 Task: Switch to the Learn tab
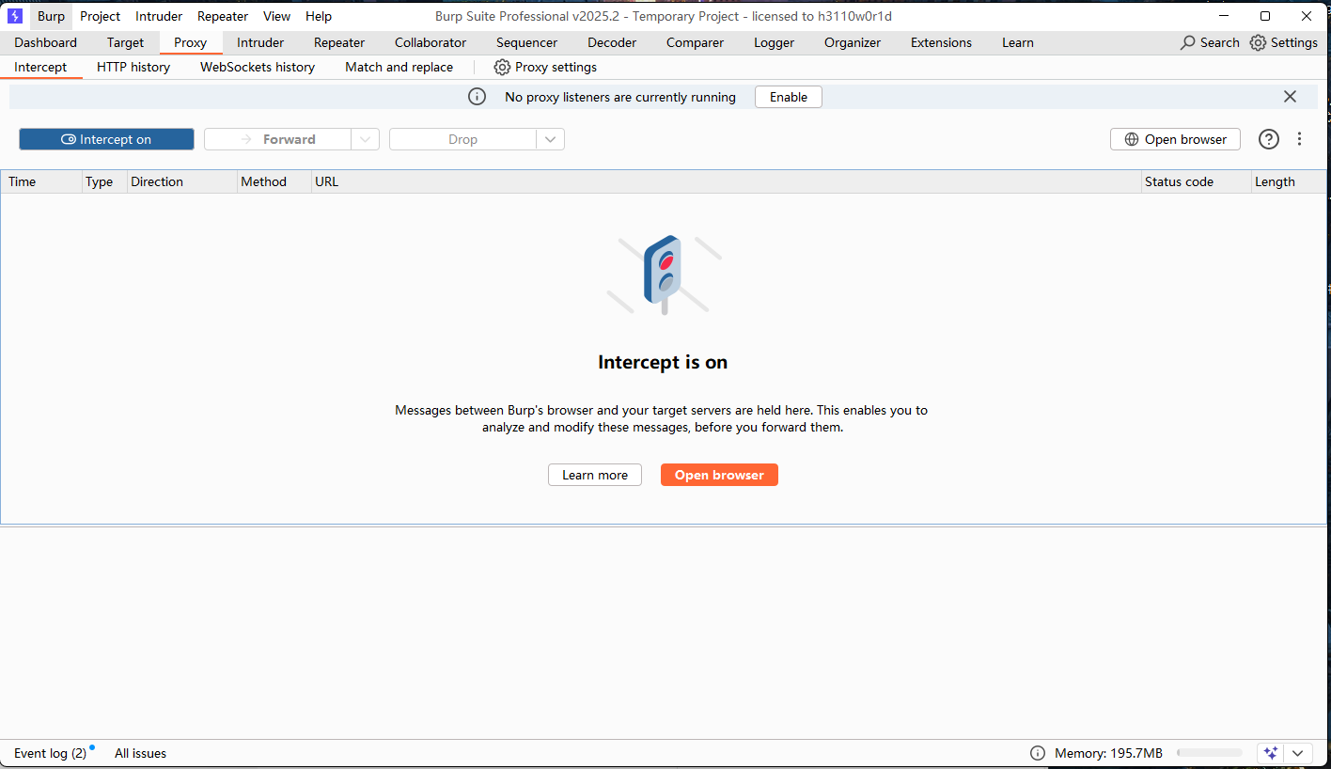[x=1018, y=42]
